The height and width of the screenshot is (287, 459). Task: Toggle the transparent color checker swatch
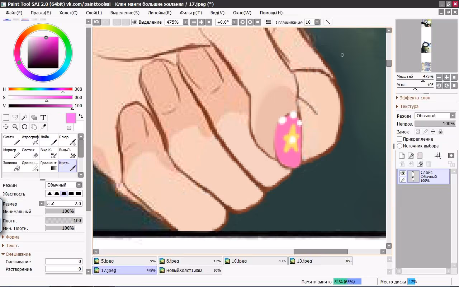pos(69,128)
